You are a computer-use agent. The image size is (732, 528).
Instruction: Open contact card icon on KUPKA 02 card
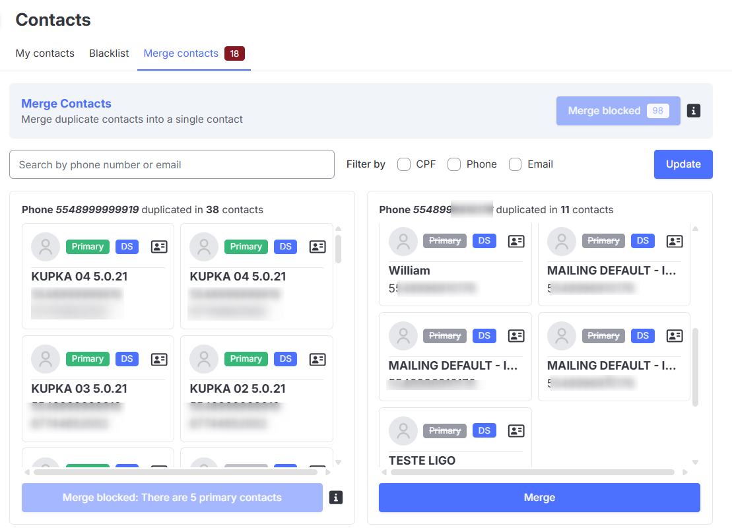(x=317, y=359)
